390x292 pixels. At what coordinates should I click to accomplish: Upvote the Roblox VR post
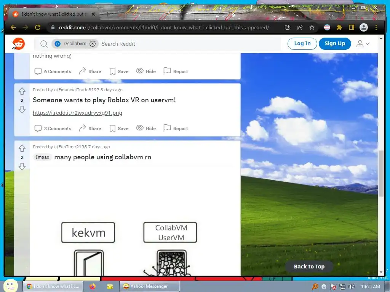[x=22, y=91]
